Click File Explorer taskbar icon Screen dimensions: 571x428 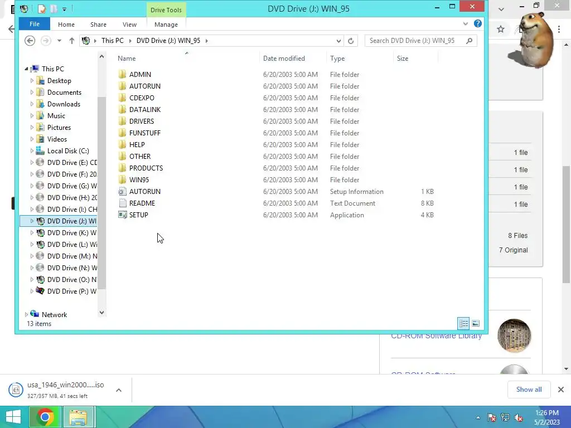pos(79,417)
